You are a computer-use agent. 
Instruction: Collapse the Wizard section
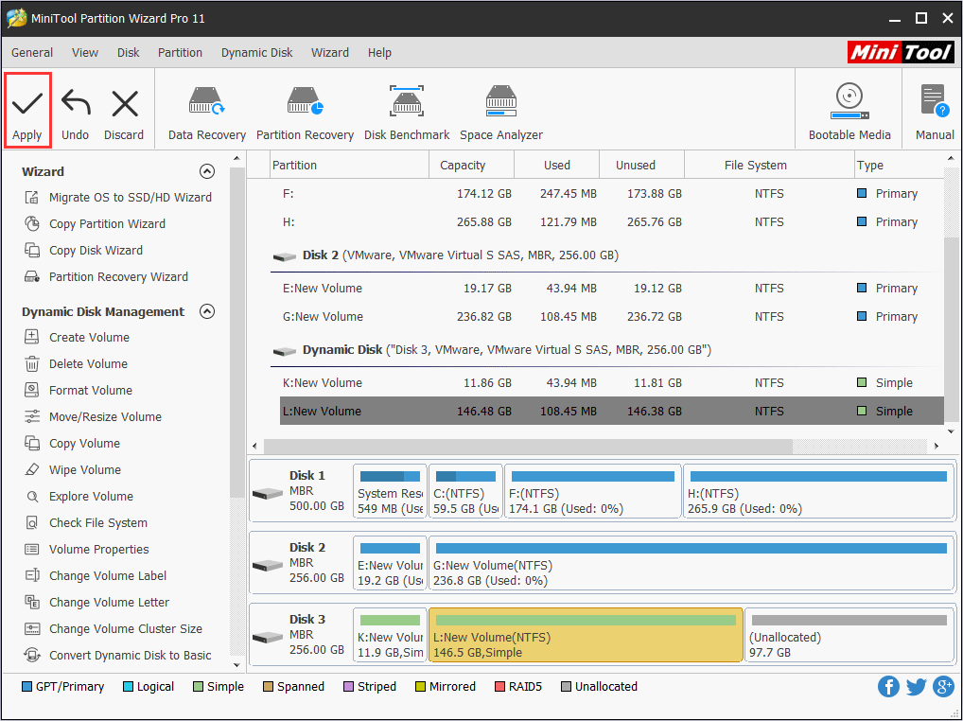pyautogui.click(x=207, y=171)
